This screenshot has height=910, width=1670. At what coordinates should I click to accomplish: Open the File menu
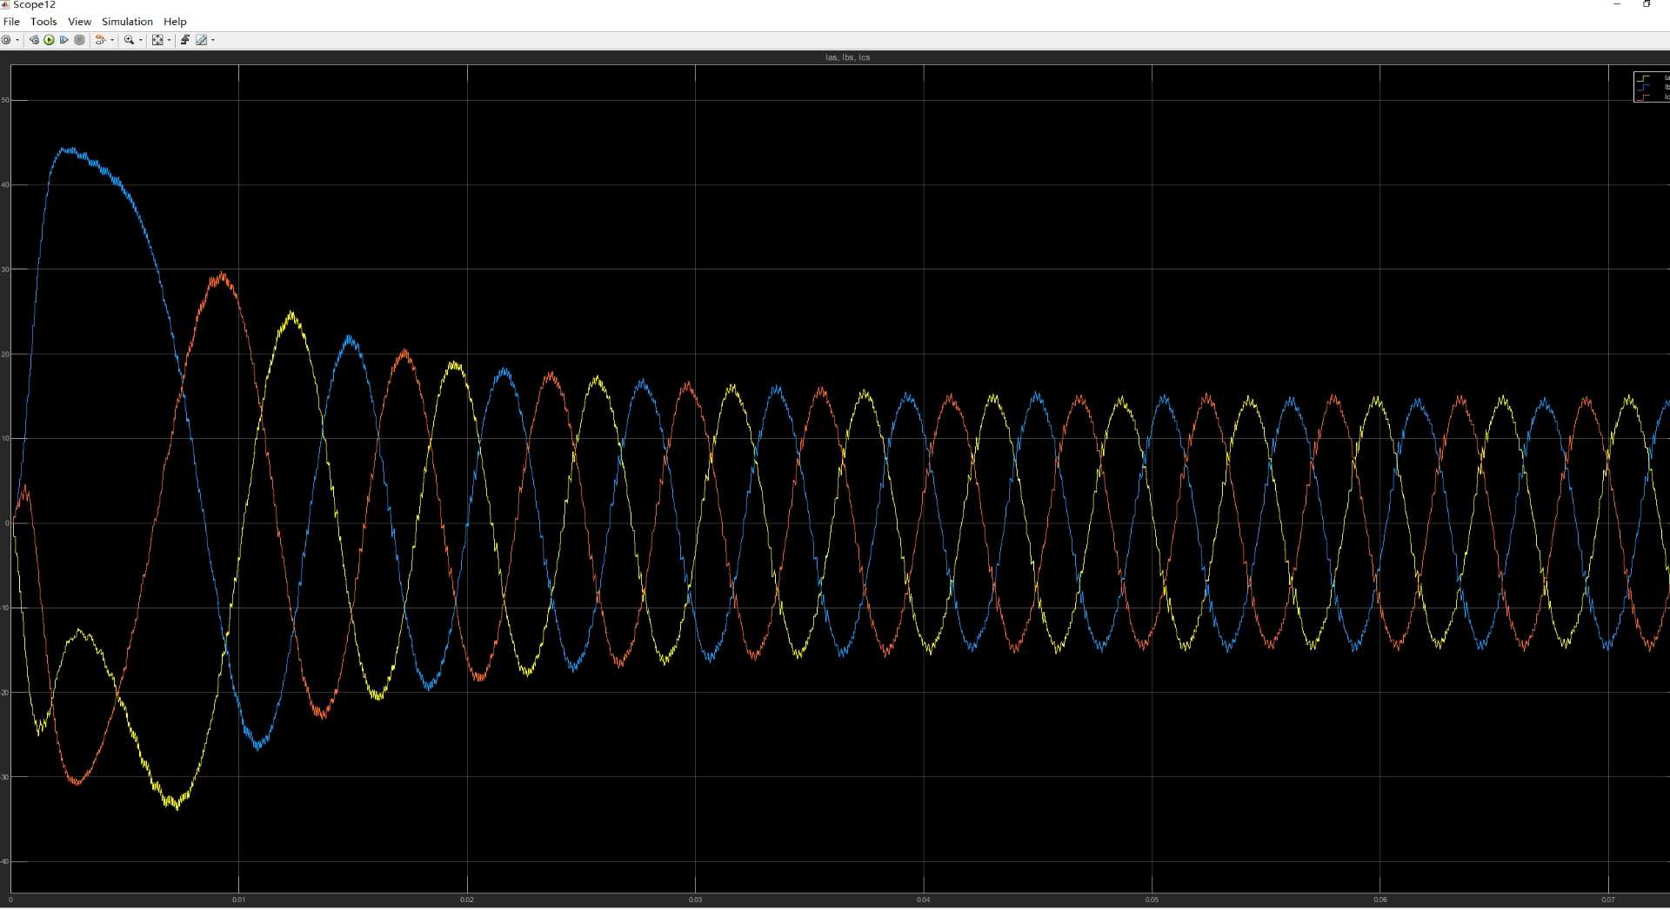pos(11,22)
